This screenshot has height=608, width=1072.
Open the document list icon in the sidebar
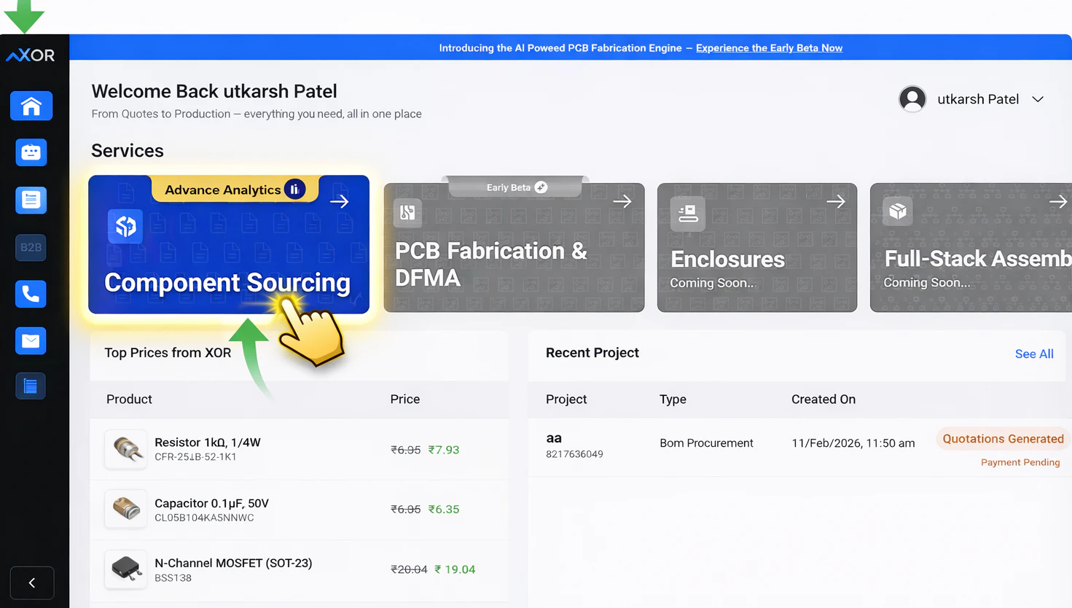pos(31,200)
